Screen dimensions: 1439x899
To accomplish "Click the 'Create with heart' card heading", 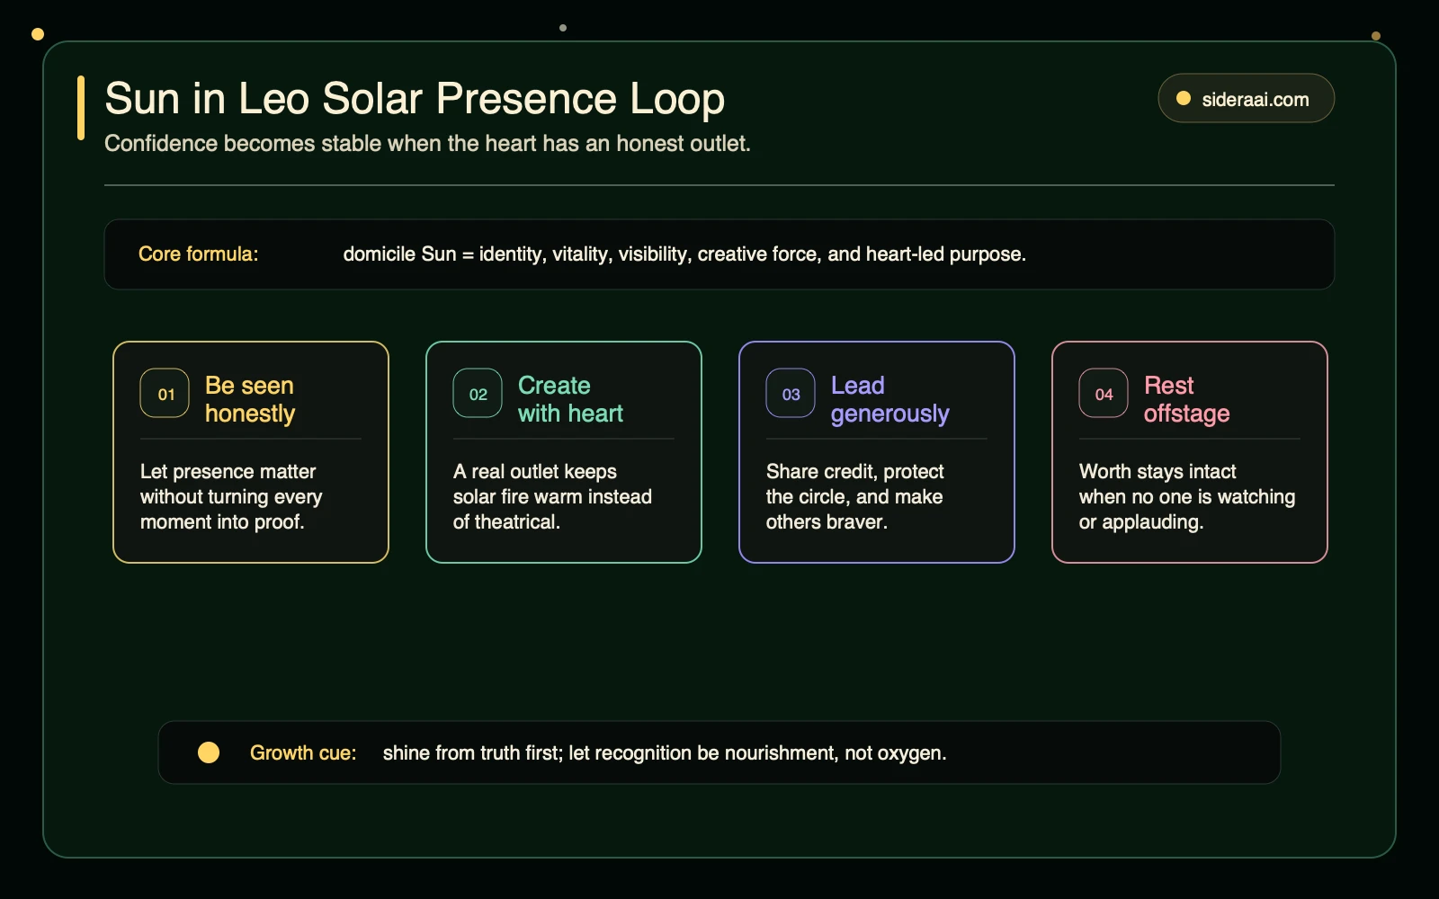I will click(570, 399).
